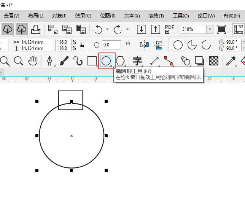Image resolution: width=245 pixels, height=202 pixels.
Task: Activate the Text tool
Action: point(137,61)
